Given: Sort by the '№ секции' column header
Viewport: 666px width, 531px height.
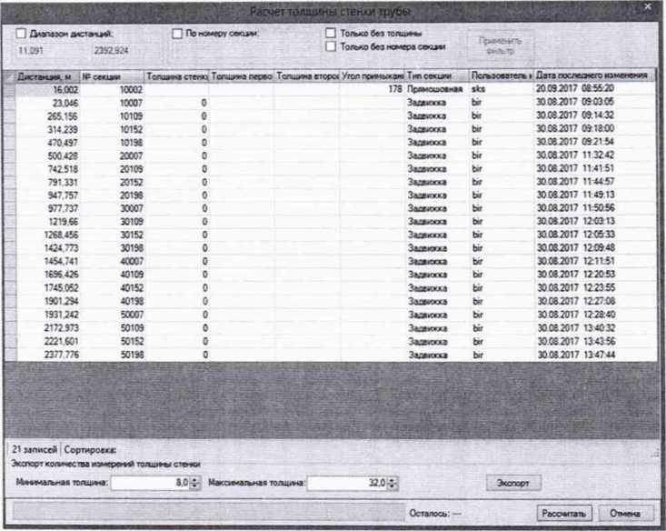Looking at the screenshot, I should 110,76.
